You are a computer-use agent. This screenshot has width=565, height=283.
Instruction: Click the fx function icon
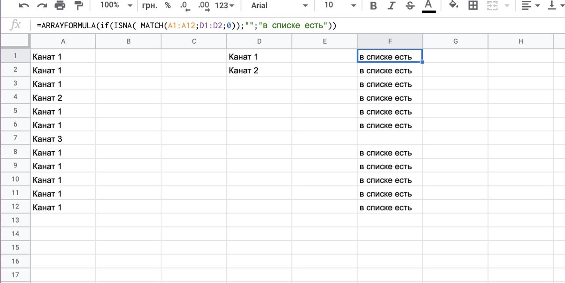[15, 26]
